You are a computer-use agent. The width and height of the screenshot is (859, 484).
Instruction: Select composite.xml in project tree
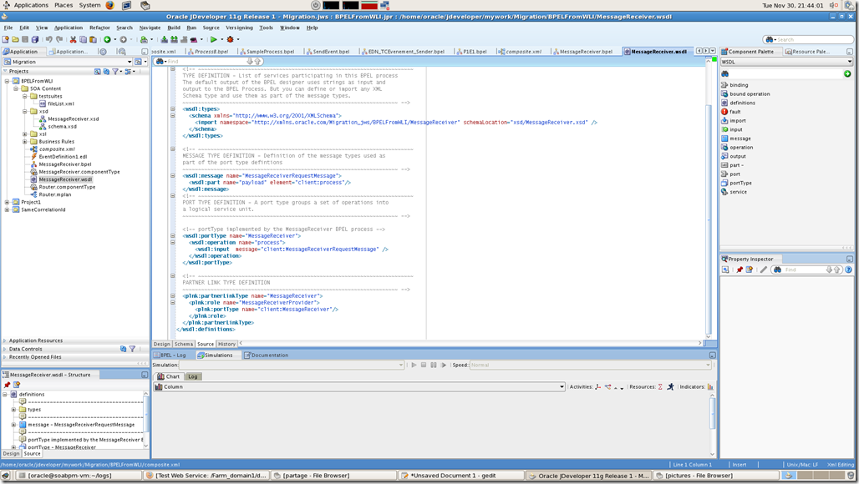click(57, 149)
